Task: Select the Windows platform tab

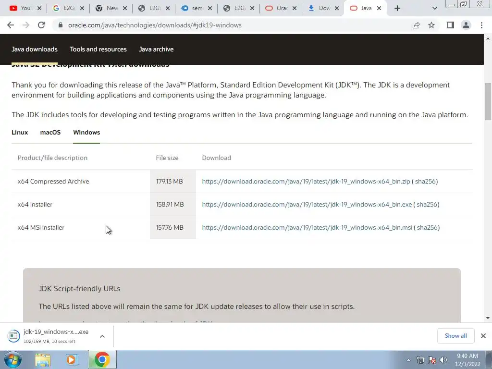Action: coord(86,133)
